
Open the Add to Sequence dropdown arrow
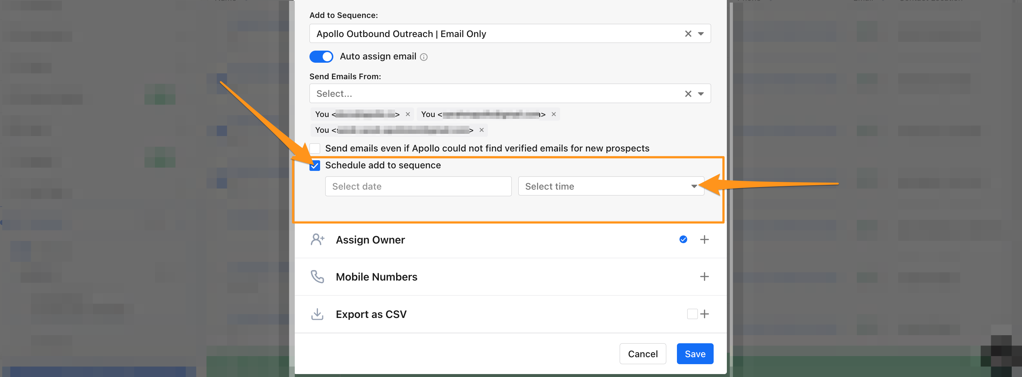tap(701, 34)
